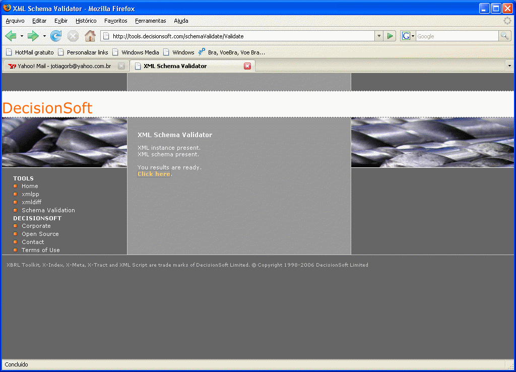Click the activity throbber icon in the menu bar
Viewport: 516px width, 372px height.
click(x=507, y=21)
